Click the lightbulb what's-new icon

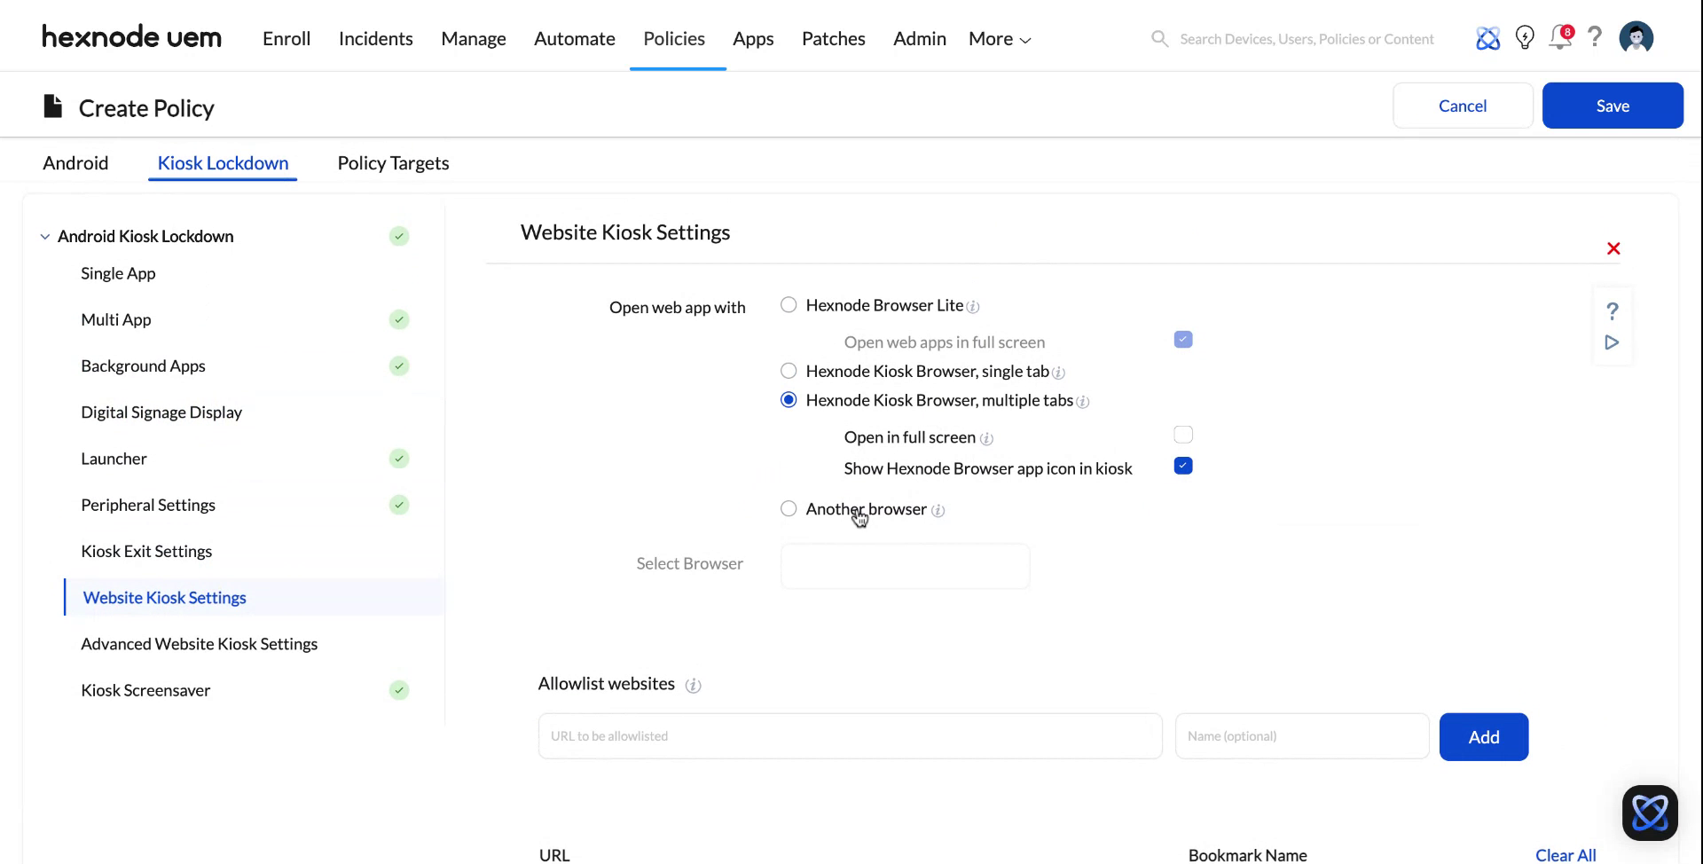tap(1525, 38)
